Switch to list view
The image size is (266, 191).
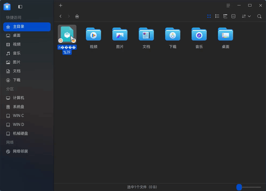pos(217,16)
